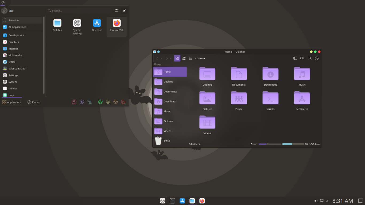Viewport: 365px width, 205px height.
Task: Open Dolphin hamburger menu button
Action: pyautogui.click(x=317, y=58)
